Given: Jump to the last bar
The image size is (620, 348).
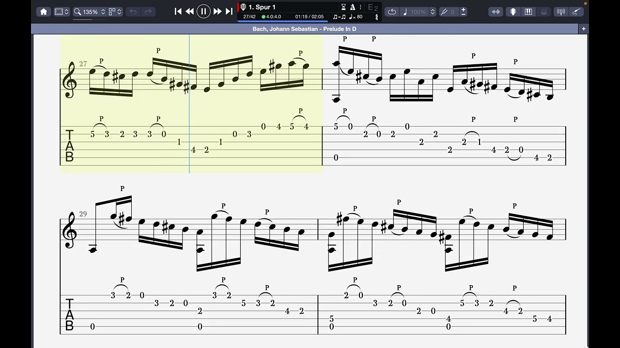Looking at the screenshot, I should [x=229, y=12].
